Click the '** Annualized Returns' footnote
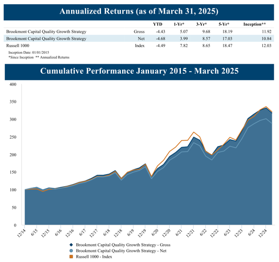279x262 pixels. [52, 58]
